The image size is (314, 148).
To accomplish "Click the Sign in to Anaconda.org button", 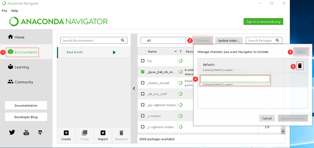I will coord(263,22).
